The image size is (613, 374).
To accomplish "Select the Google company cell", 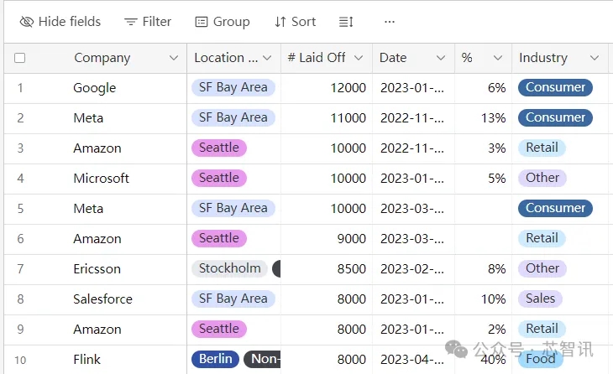I will 95,88.
